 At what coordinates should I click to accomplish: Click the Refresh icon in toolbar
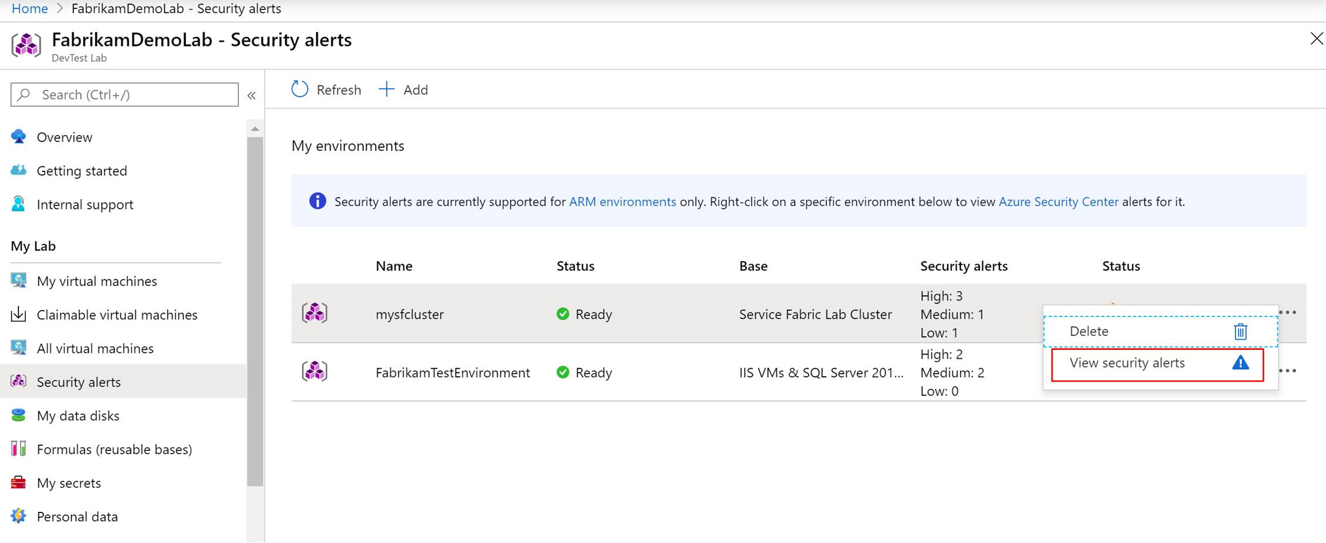(300, 89)
